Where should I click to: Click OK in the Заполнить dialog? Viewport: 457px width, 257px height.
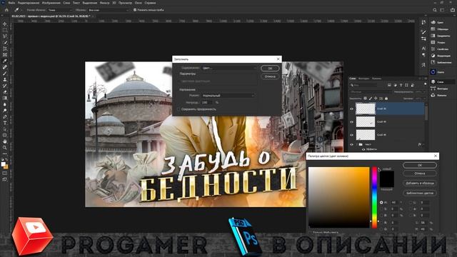(270, 69)
